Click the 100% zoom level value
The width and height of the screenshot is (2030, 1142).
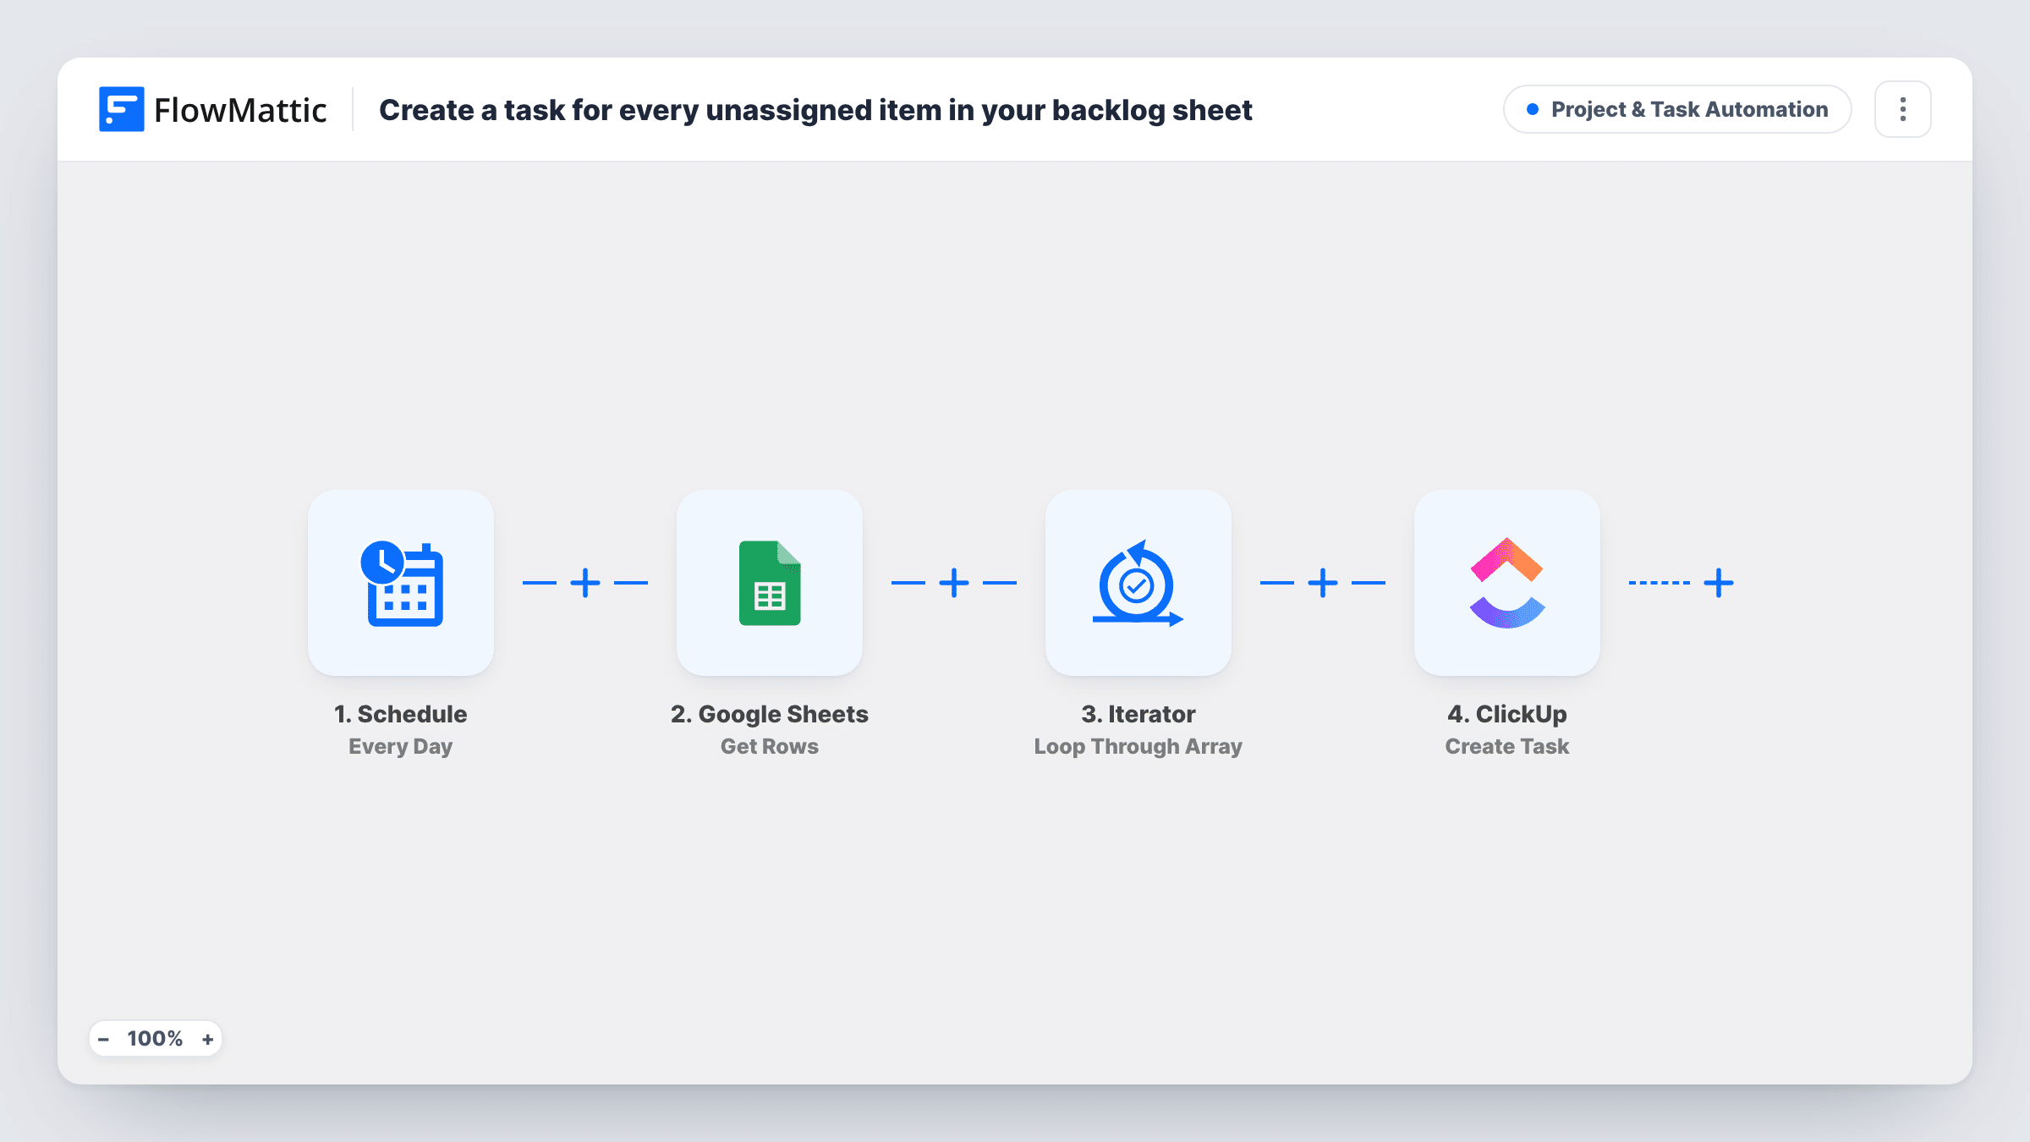click(x=155, y=1039)
